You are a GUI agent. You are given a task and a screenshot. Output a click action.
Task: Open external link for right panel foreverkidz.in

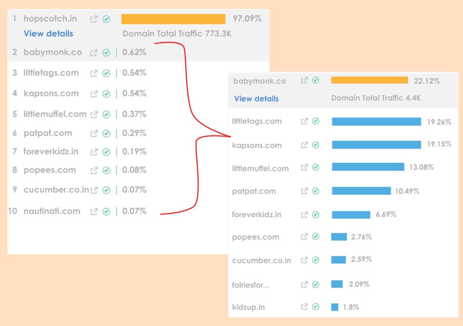coord(304,215)
